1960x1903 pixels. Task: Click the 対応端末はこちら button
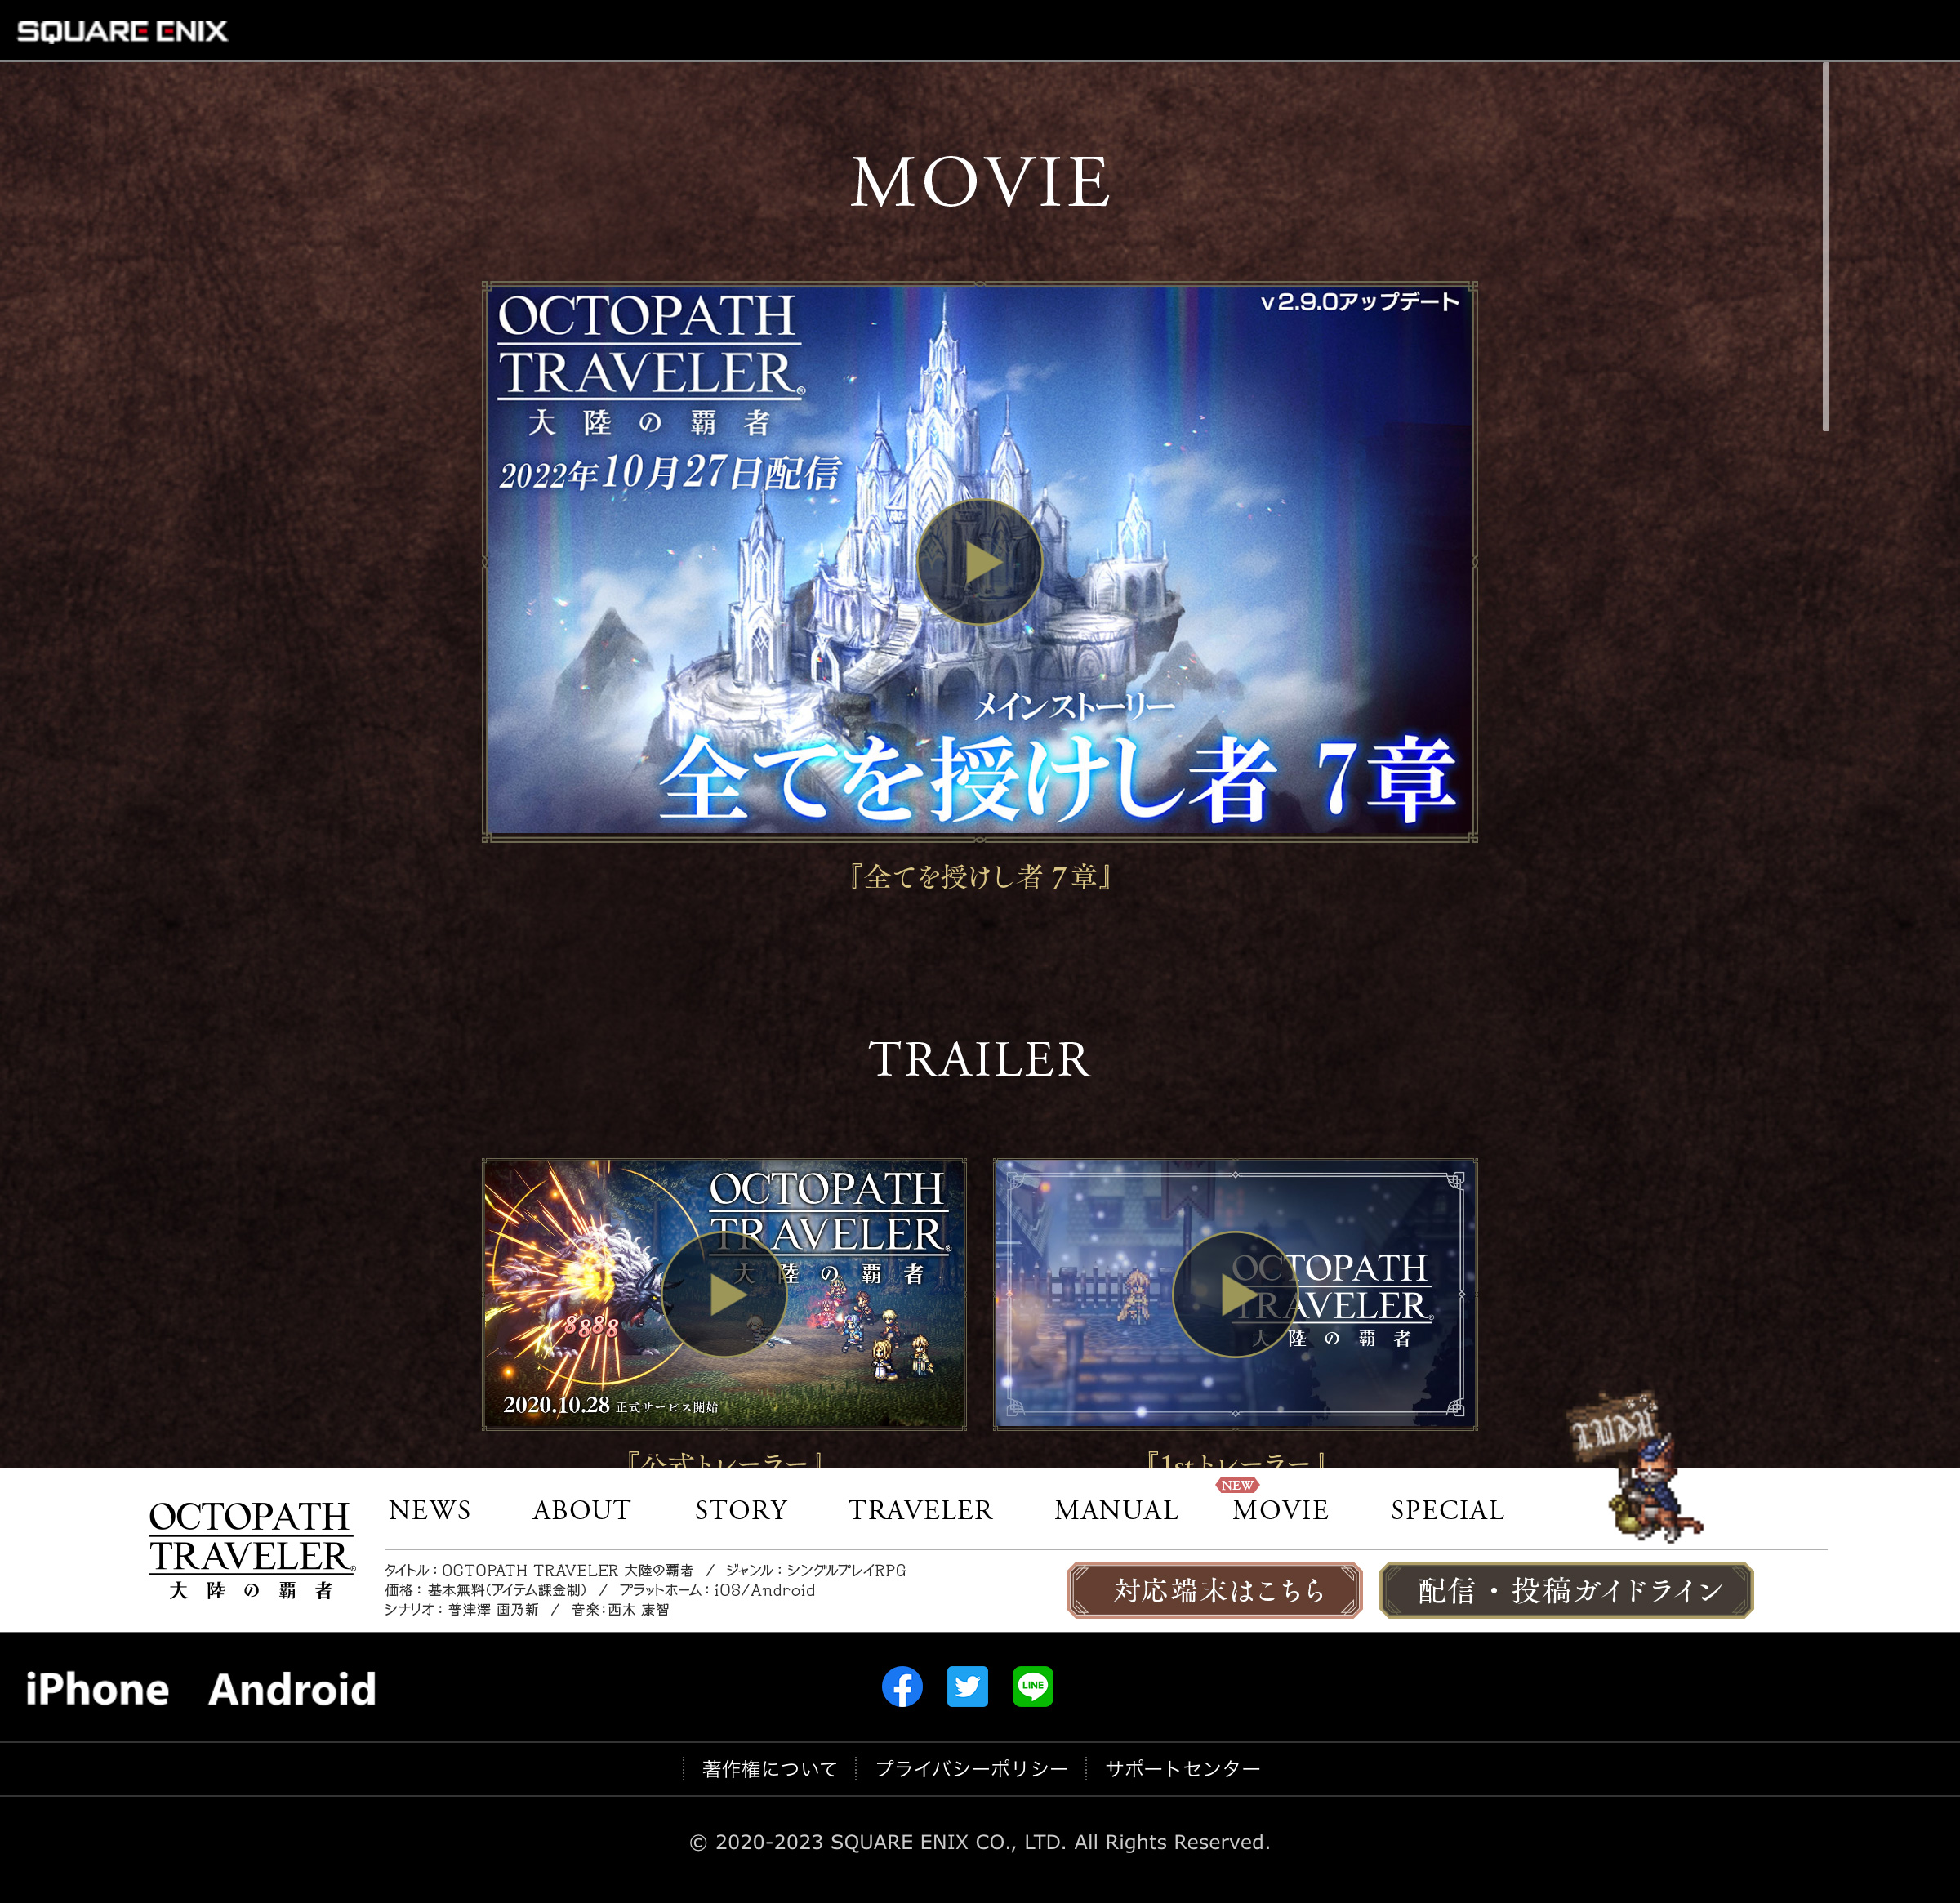coord(1214,1590)
